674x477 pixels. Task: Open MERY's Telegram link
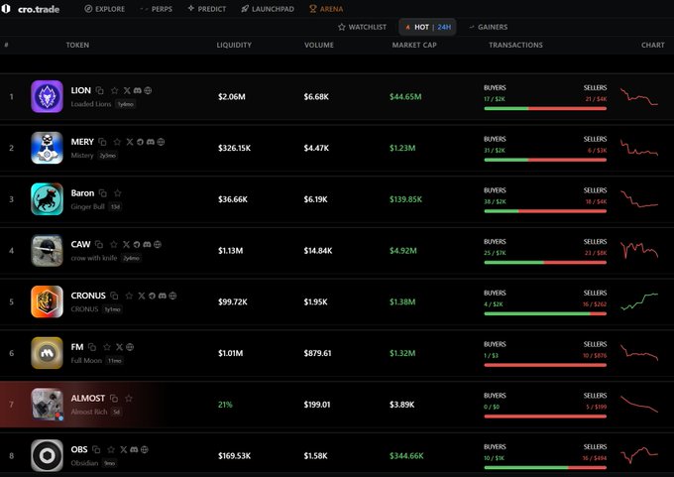140,142
